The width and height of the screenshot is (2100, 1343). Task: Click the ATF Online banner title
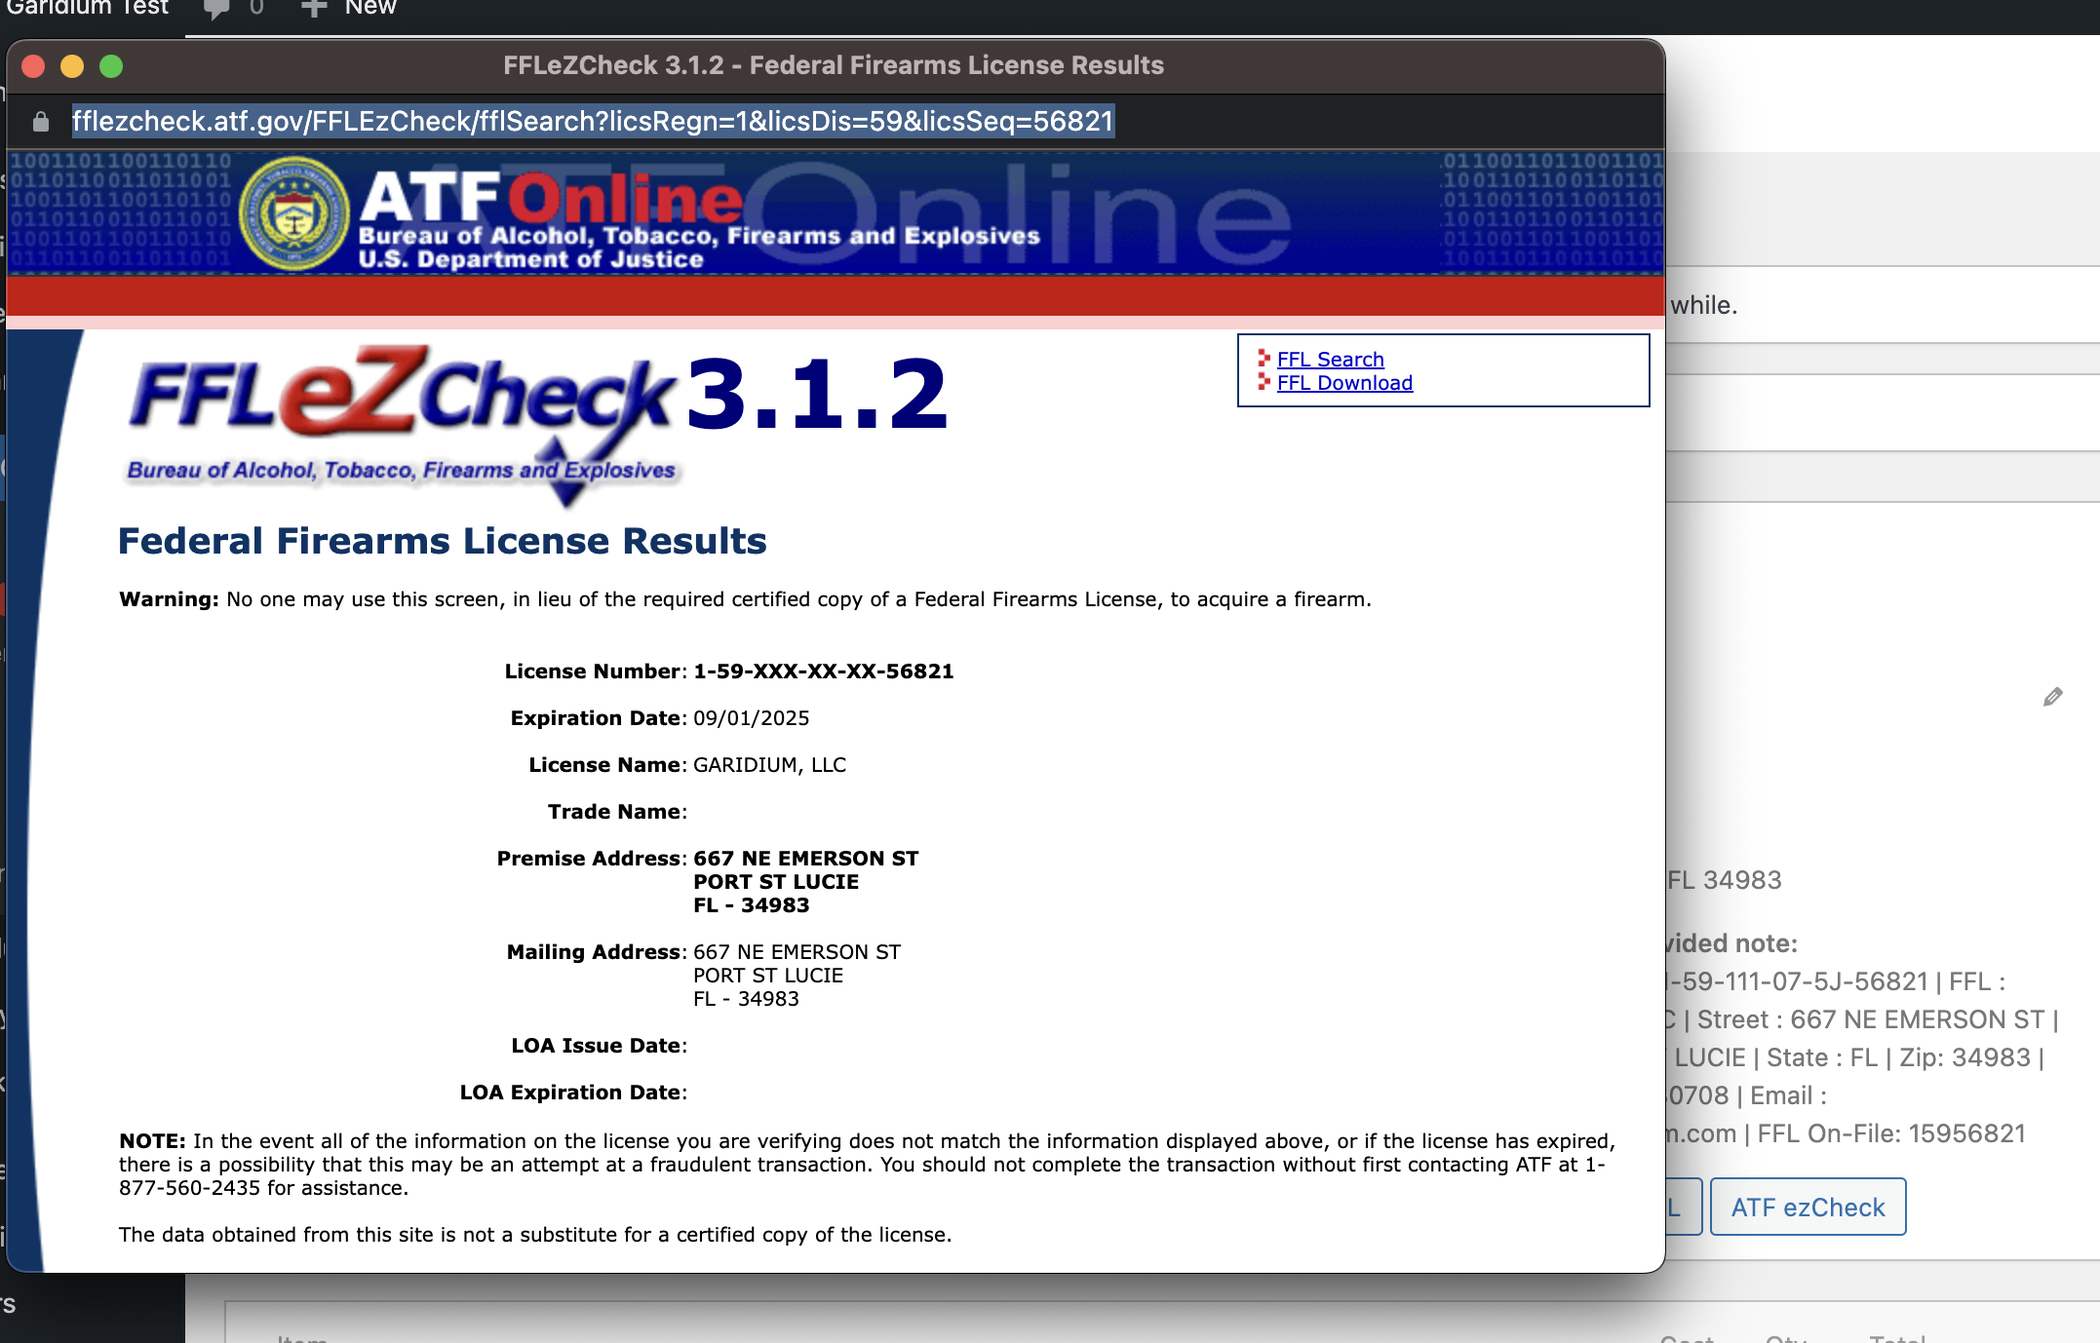[552, 198]
